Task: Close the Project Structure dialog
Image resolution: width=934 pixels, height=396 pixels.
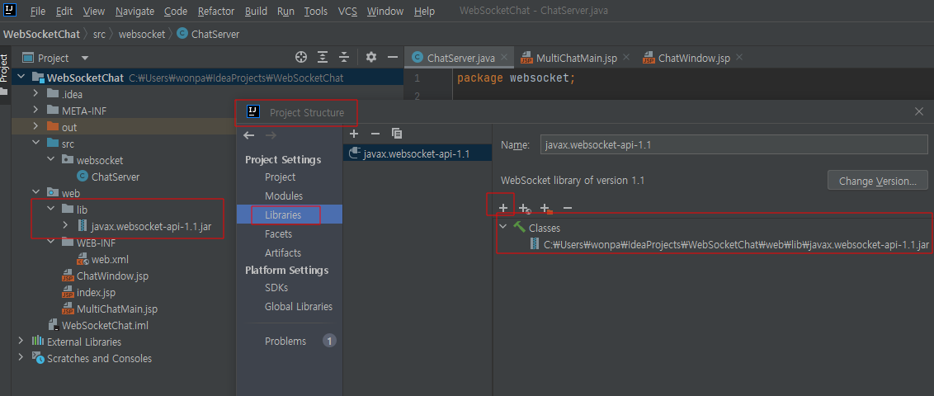Action: (919, 111)
